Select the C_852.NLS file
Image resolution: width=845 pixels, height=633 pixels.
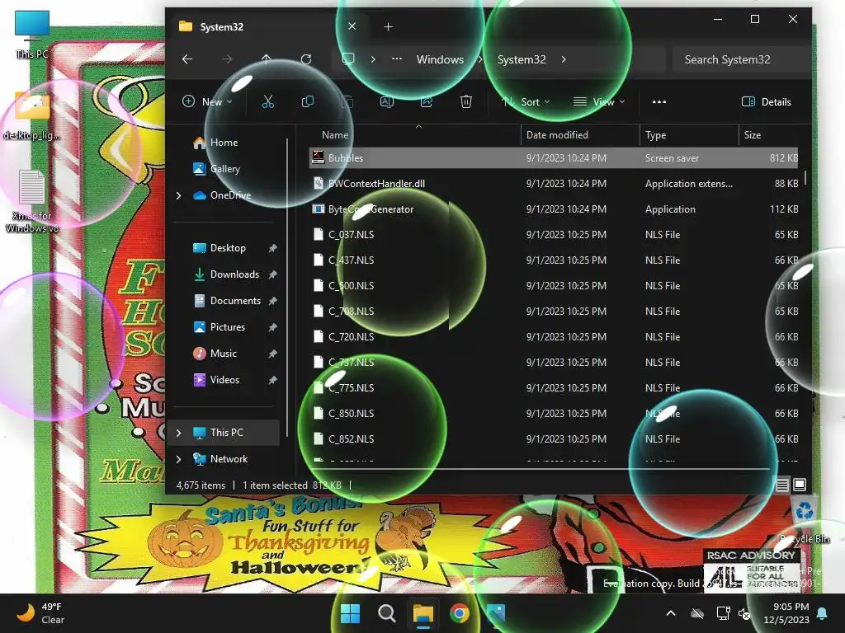pos(554,439)
